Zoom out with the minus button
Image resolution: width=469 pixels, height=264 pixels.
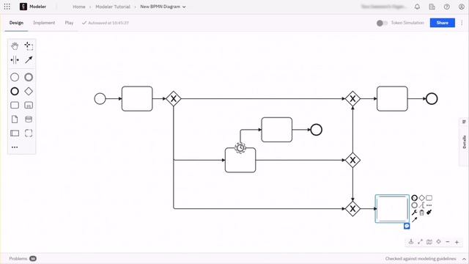(x=448, y=242)
